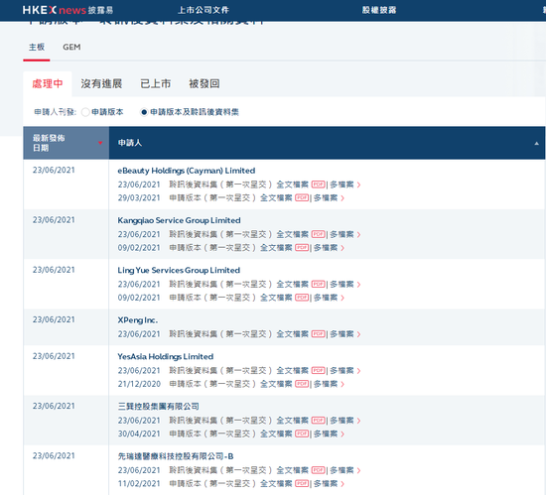Open 三巽控股 申請版本 全文檔案 link
The width and height of the screenshot is (546, 495).
pyautogui.click(x=276, y=433)
